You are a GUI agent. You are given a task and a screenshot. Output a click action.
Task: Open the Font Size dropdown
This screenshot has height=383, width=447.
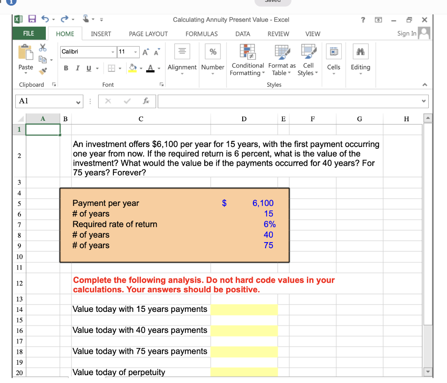click(x=135, y=51)
